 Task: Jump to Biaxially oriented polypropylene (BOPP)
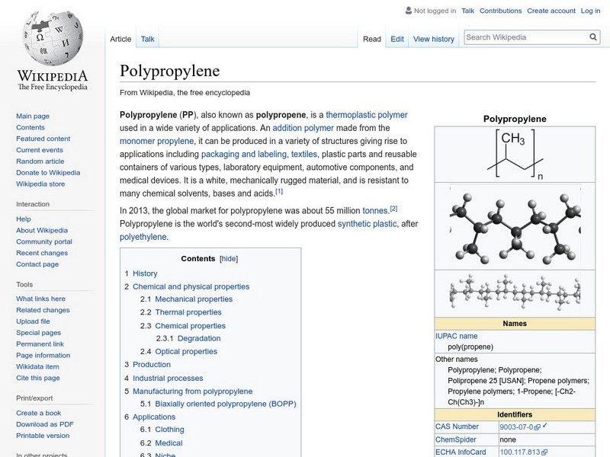pyautogui.click(x=226, y=404)
